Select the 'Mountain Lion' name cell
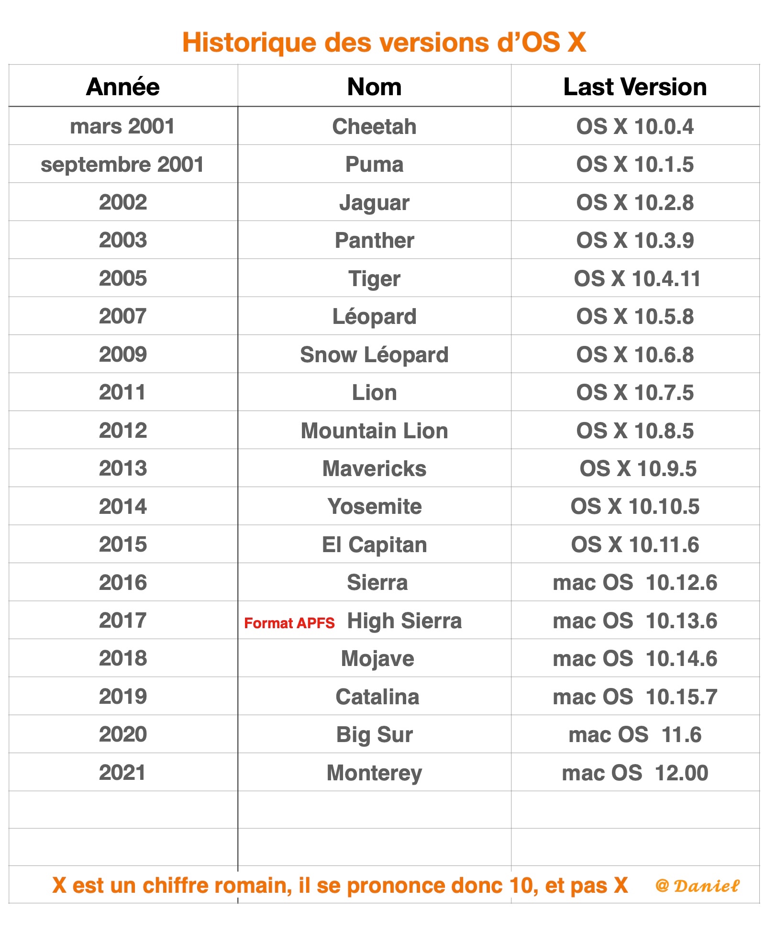This screenshot has height=932, width=776. 374,431
